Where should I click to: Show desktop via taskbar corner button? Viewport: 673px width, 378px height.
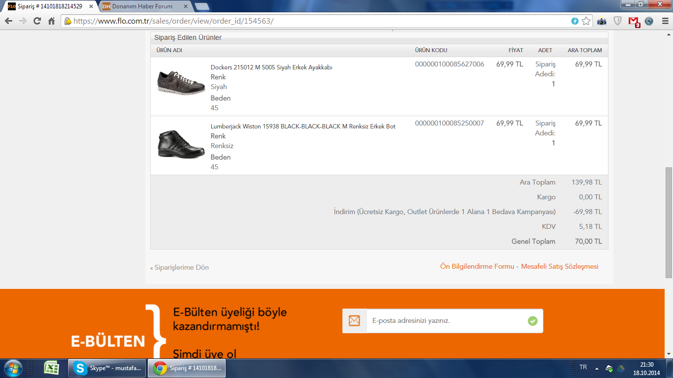coord(670,368)
